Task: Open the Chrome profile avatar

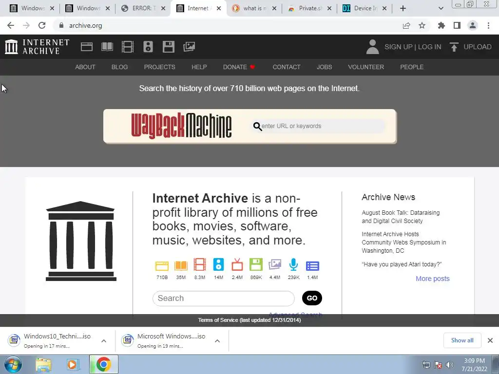Action: (473, 25)
